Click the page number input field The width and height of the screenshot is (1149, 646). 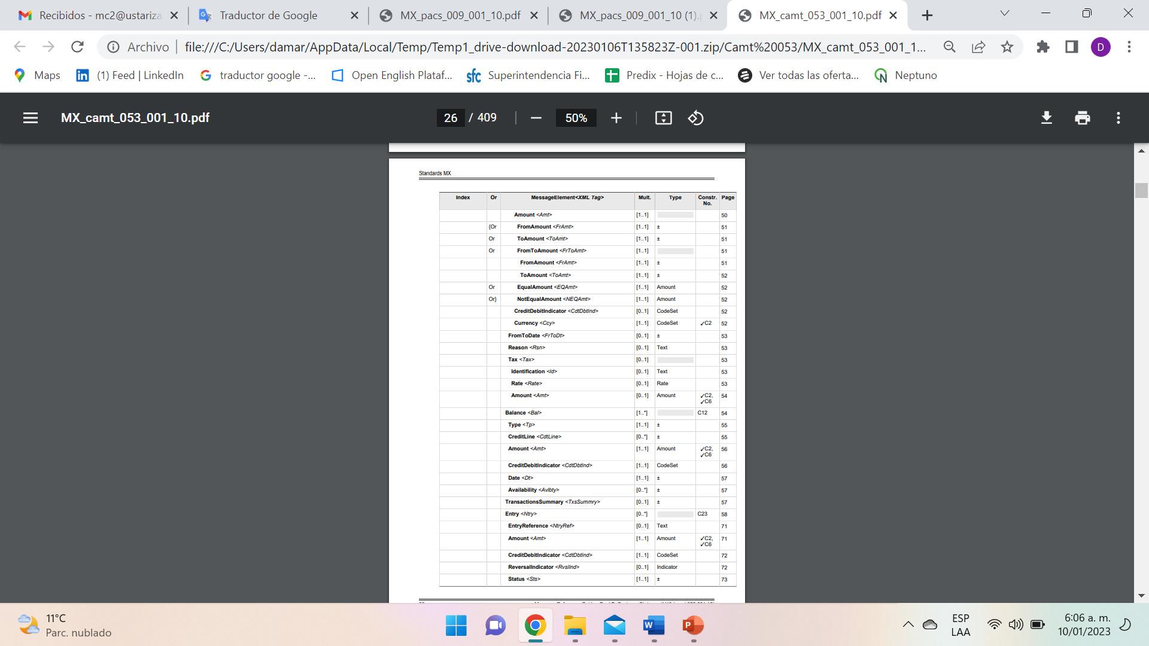point(451,118)
